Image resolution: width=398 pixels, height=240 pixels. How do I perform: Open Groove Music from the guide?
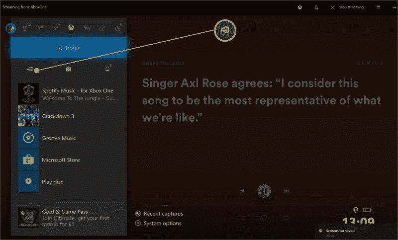click(x=69, y=138)
